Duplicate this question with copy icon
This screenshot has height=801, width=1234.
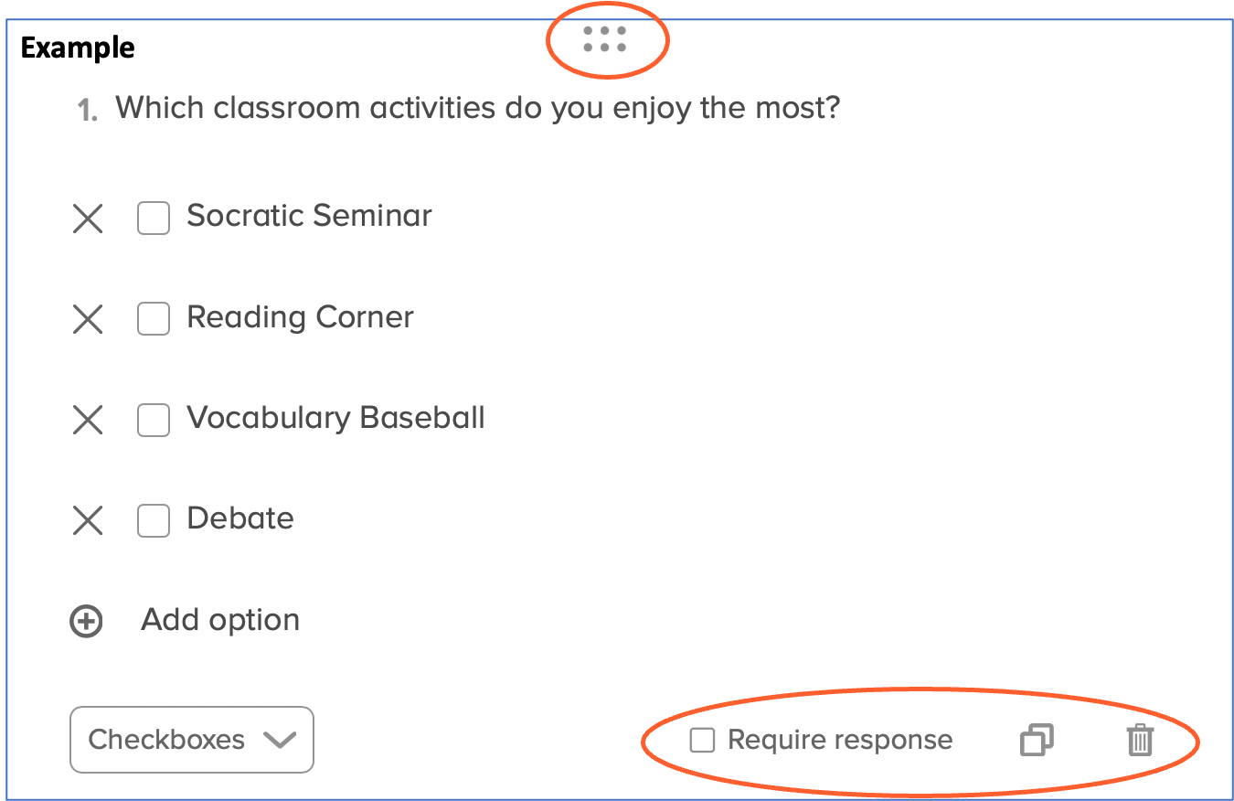pyautogui.click(x=1036, y=740)
